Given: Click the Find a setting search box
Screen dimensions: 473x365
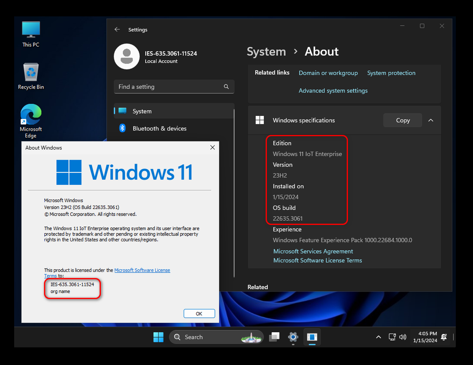Looking at the screenshot, I should [x=174, y=87].
